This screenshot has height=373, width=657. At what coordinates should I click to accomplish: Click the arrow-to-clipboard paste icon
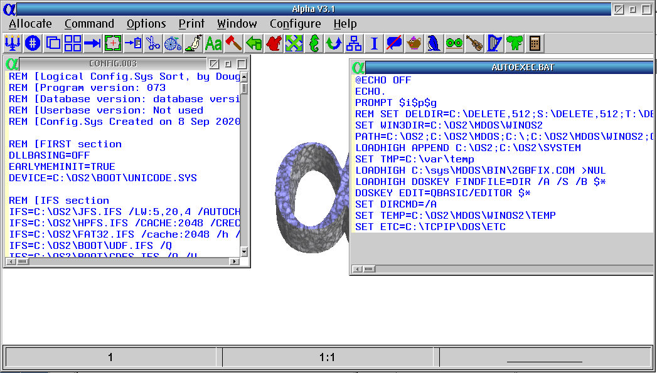pos(133,43)
